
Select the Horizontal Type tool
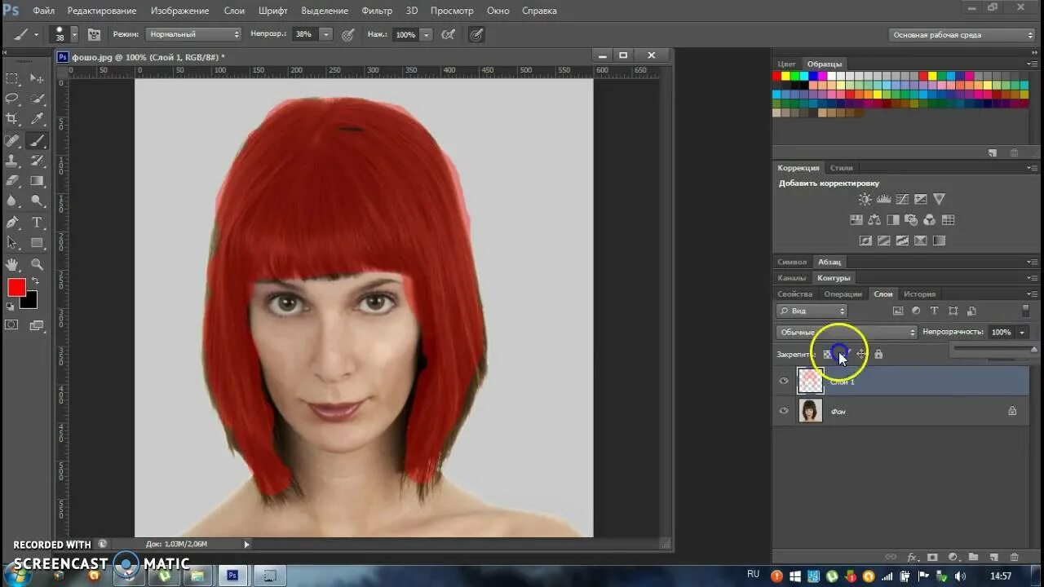point(37,223)
